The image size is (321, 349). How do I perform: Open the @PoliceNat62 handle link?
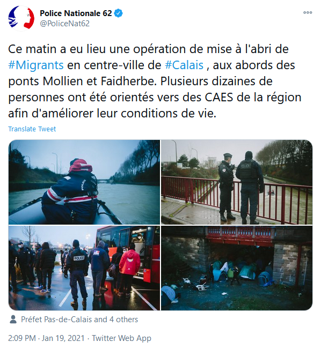64,24
